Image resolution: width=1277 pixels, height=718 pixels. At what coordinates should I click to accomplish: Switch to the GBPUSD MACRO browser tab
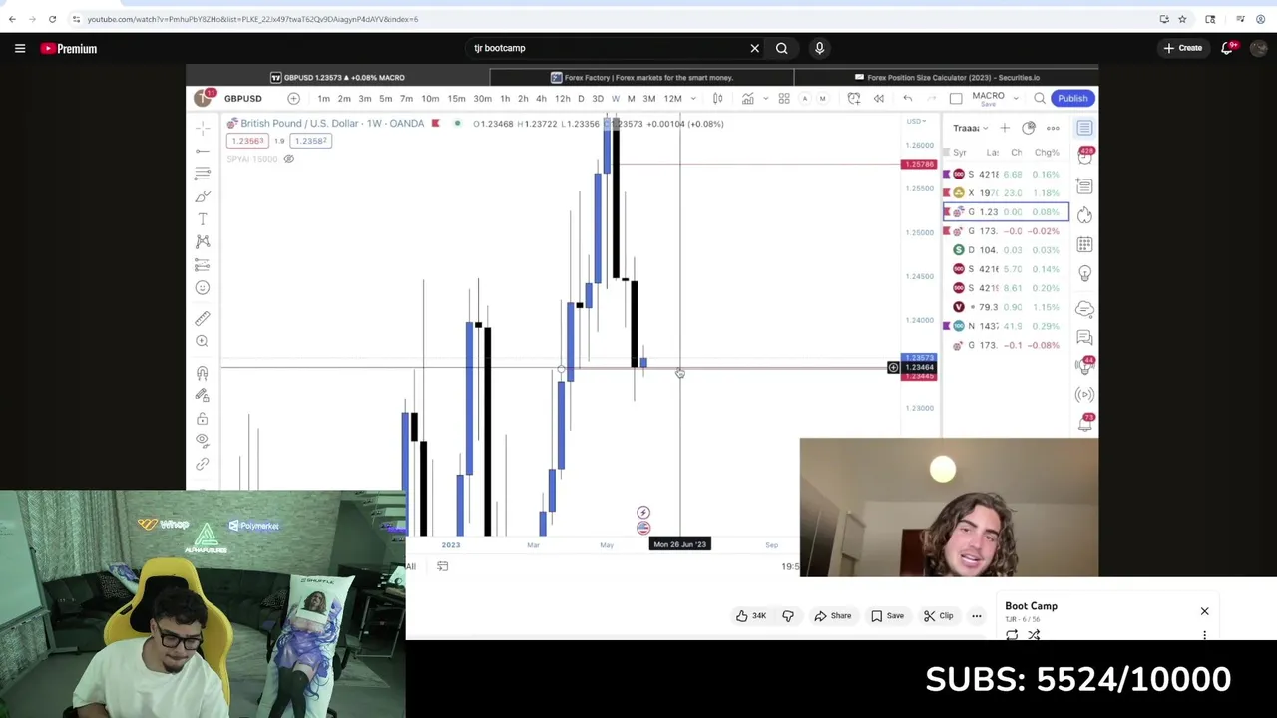pyautogui.click(x=337, y=77)
